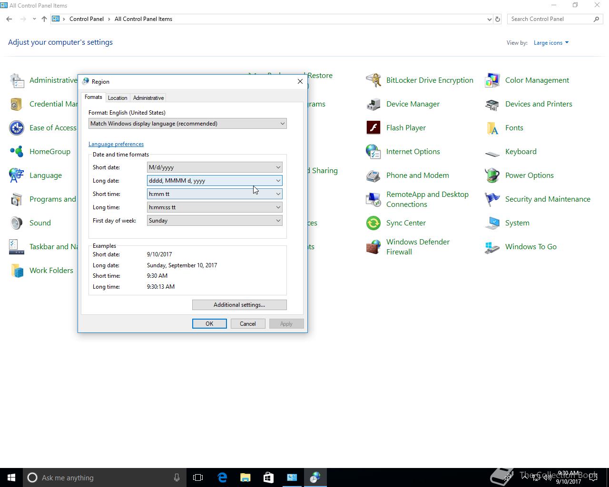
Task: Open Internet Options icon
Action: [x=373, y=152]
